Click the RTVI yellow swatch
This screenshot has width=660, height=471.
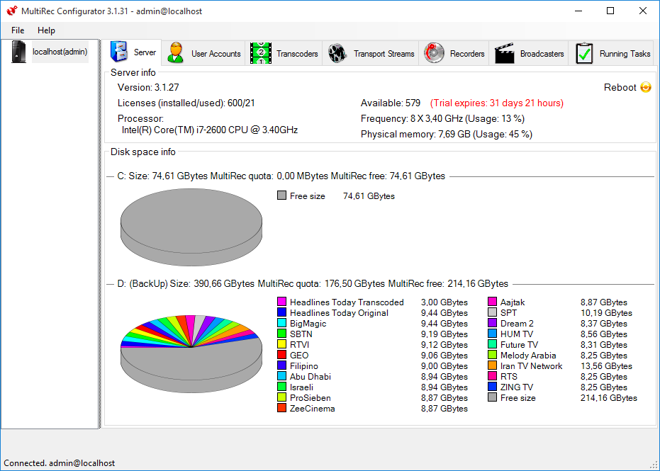pos(282,344)
